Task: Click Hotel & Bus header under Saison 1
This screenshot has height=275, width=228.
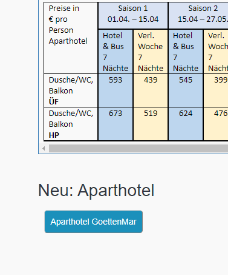Action: pyautogui.click(x=116, y=52)
